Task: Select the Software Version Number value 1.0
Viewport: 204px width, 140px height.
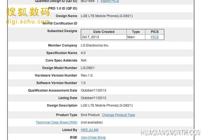Action: (83, 83)
